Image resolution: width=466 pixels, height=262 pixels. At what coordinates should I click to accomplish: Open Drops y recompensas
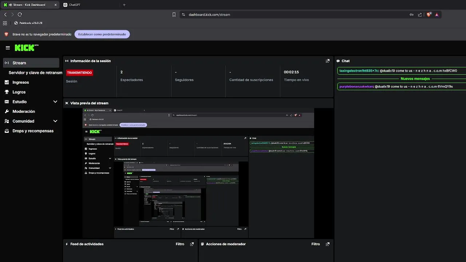click(33, 131)
